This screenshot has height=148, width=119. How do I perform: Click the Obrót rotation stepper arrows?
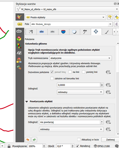pos(73,146)
